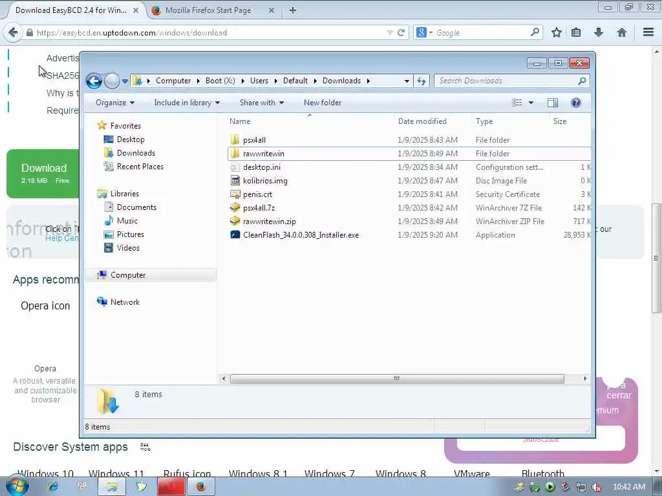
Task: Click New folder button
Action: click(323, 103)
